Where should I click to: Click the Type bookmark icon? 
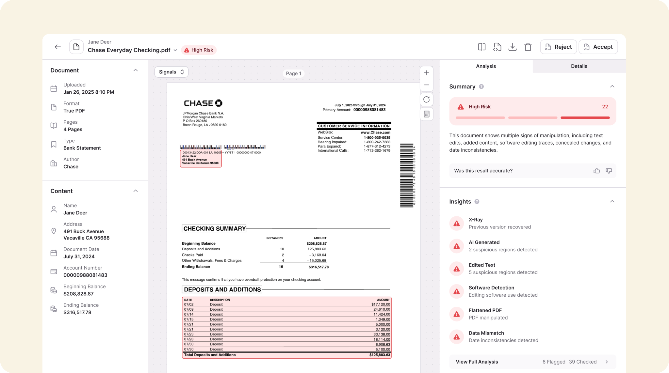(54, 144)
